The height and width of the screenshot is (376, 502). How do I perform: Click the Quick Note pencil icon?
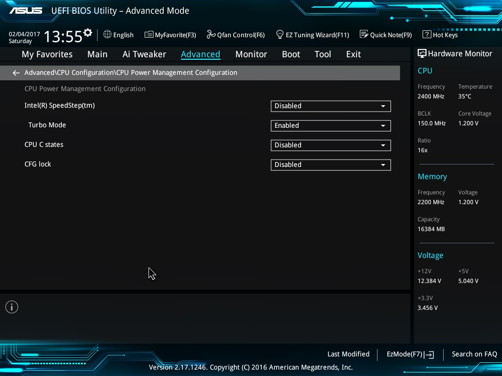pos(364,34)
